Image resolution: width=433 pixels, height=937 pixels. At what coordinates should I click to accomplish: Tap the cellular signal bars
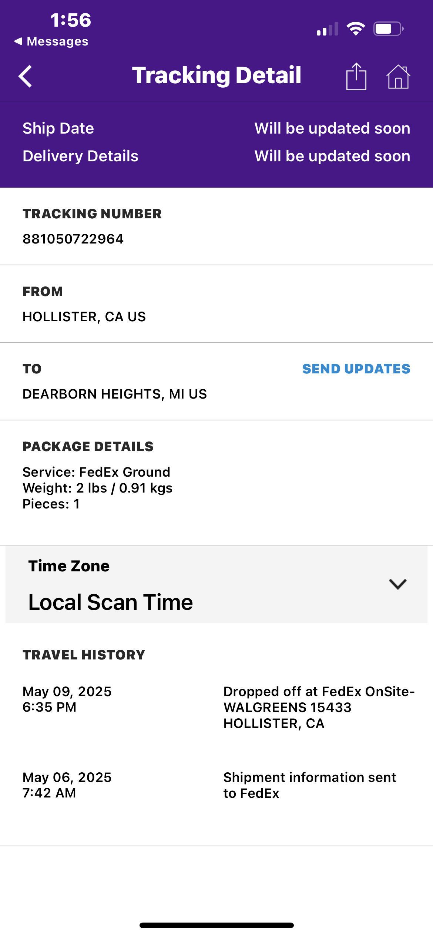tap(328, 29)
